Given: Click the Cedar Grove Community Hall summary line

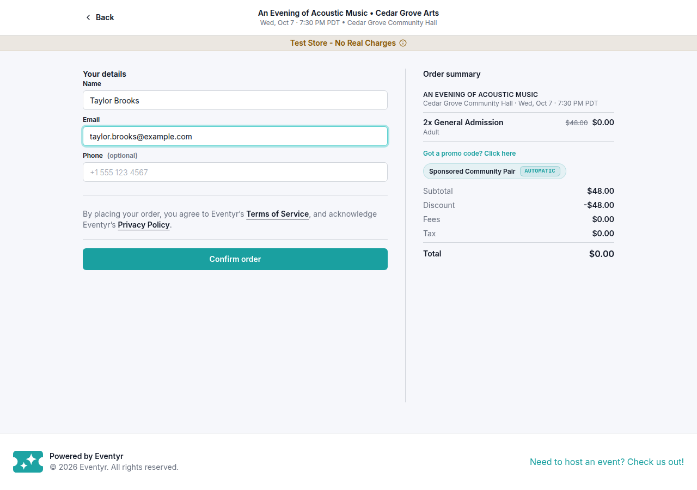Looking at the screenshot, I should (510, 103).
